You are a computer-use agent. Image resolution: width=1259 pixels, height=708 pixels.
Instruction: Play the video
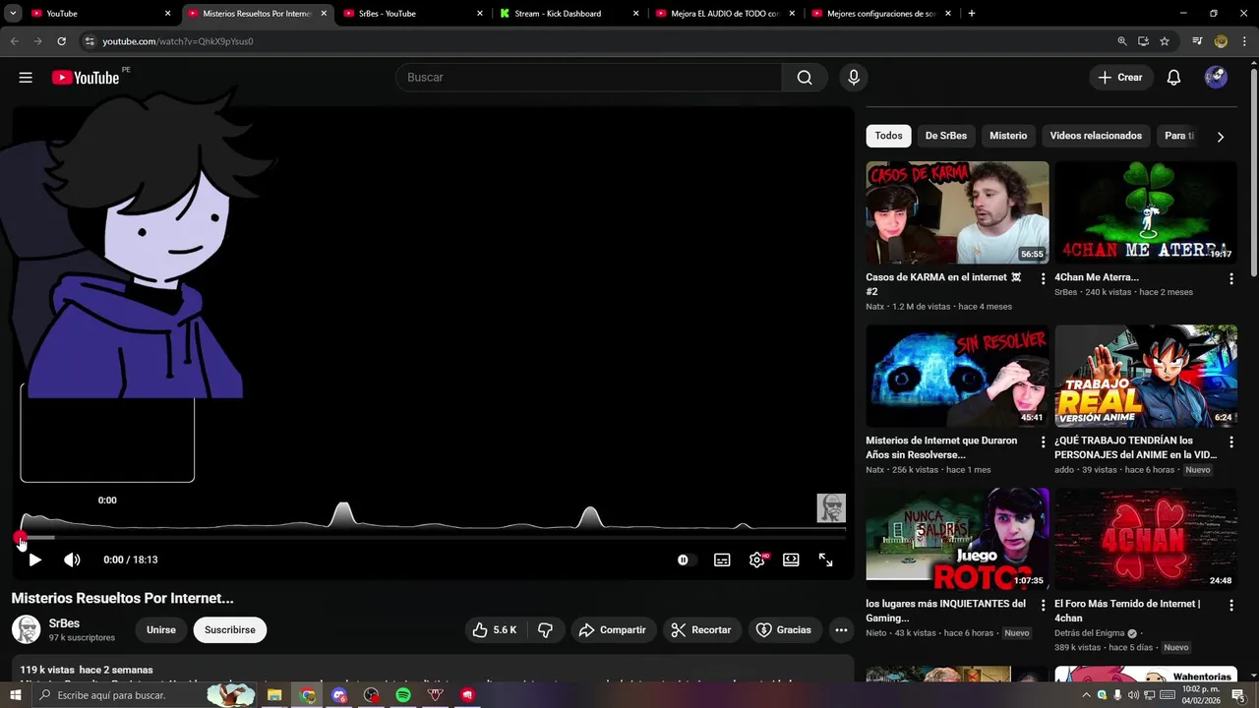(x=34, y=560)
